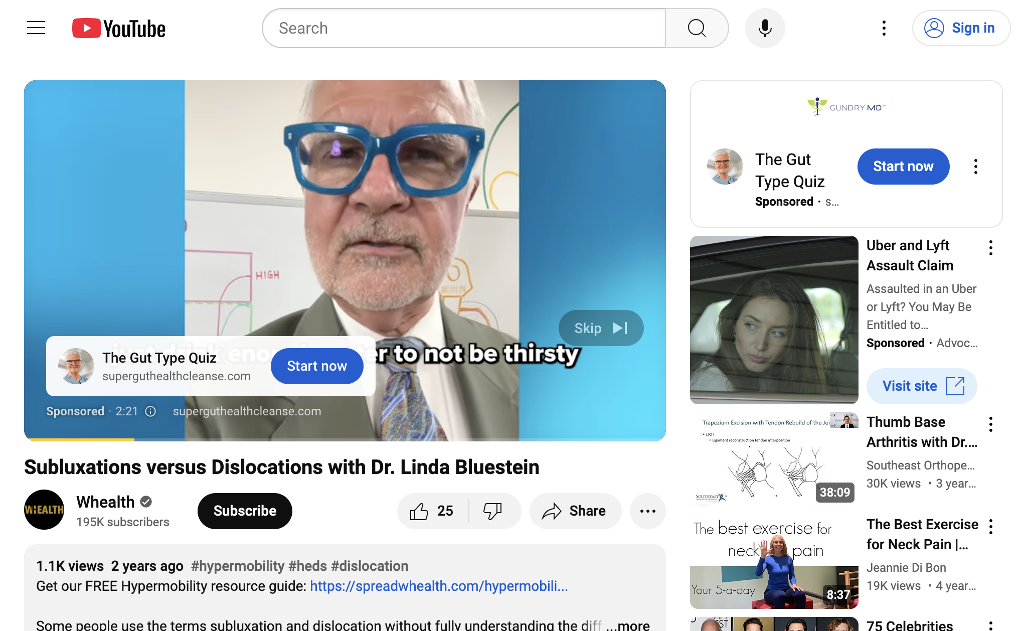The height and width of the screenshot is (631, 1027).
Task: Open the spreadwhealth.com hypermobility link
Action: tap(439, 586)
